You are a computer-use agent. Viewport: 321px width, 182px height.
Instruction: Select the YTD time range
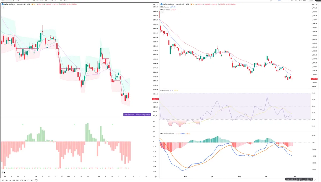coord(21,180)
